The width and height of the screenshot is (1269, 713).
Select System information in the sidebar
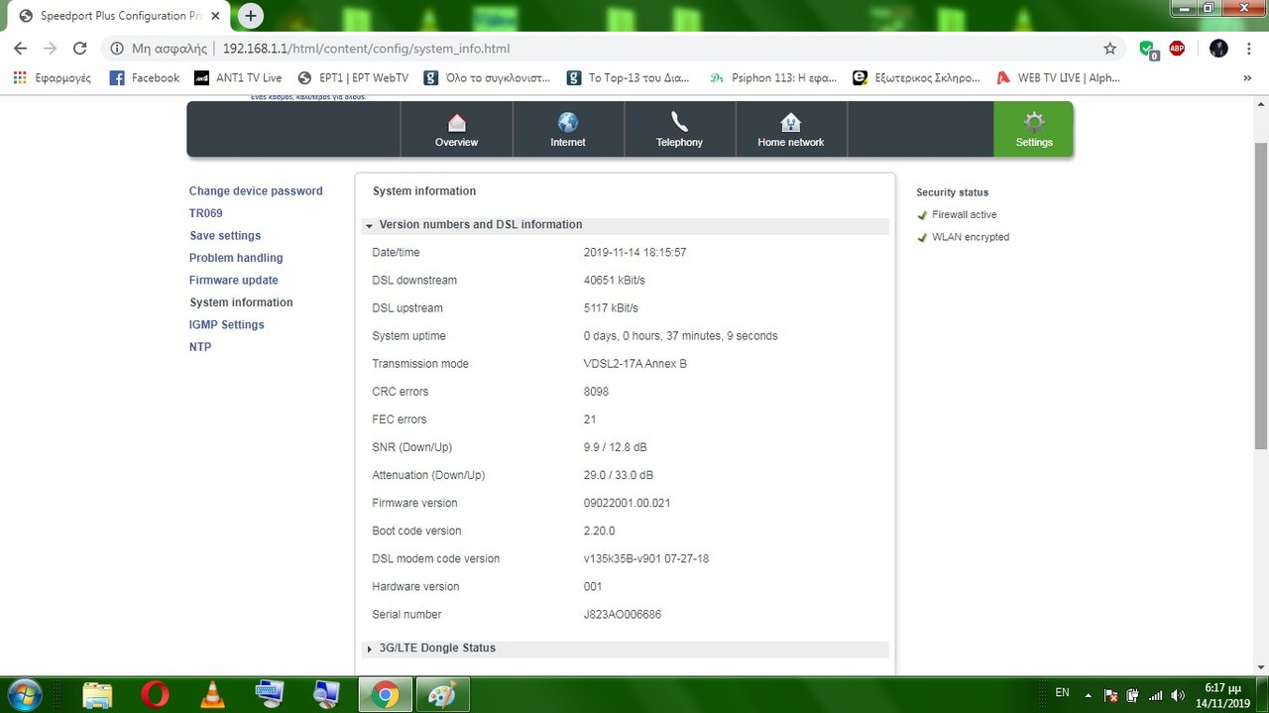coord(241,302)
